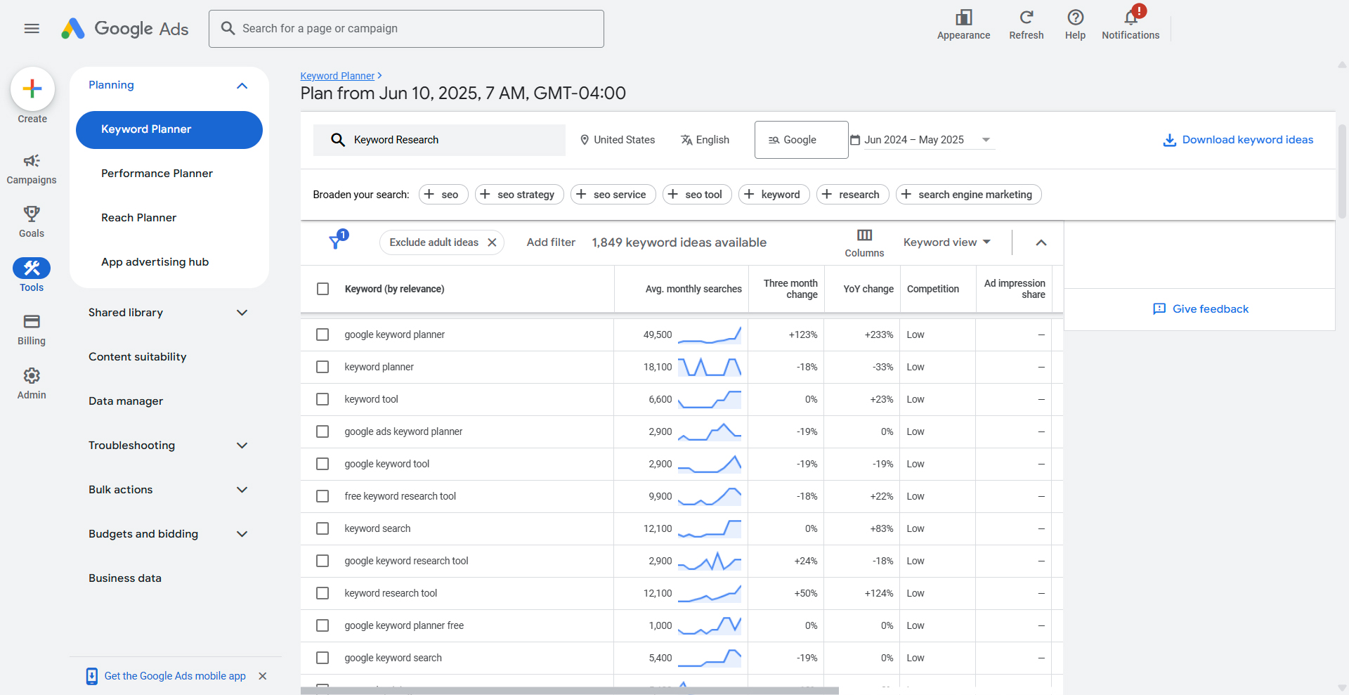Click the Give feedback icon
This screenshot has height=695, width=1349.
point(1159,309)
